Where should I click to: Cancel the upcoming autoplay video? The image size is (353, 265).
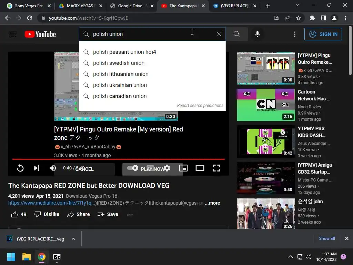coord(84,169)
